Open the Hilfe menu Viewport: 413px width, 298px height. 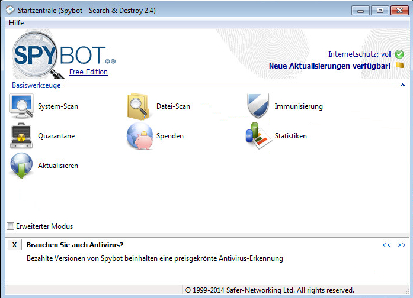click(17, 23)
